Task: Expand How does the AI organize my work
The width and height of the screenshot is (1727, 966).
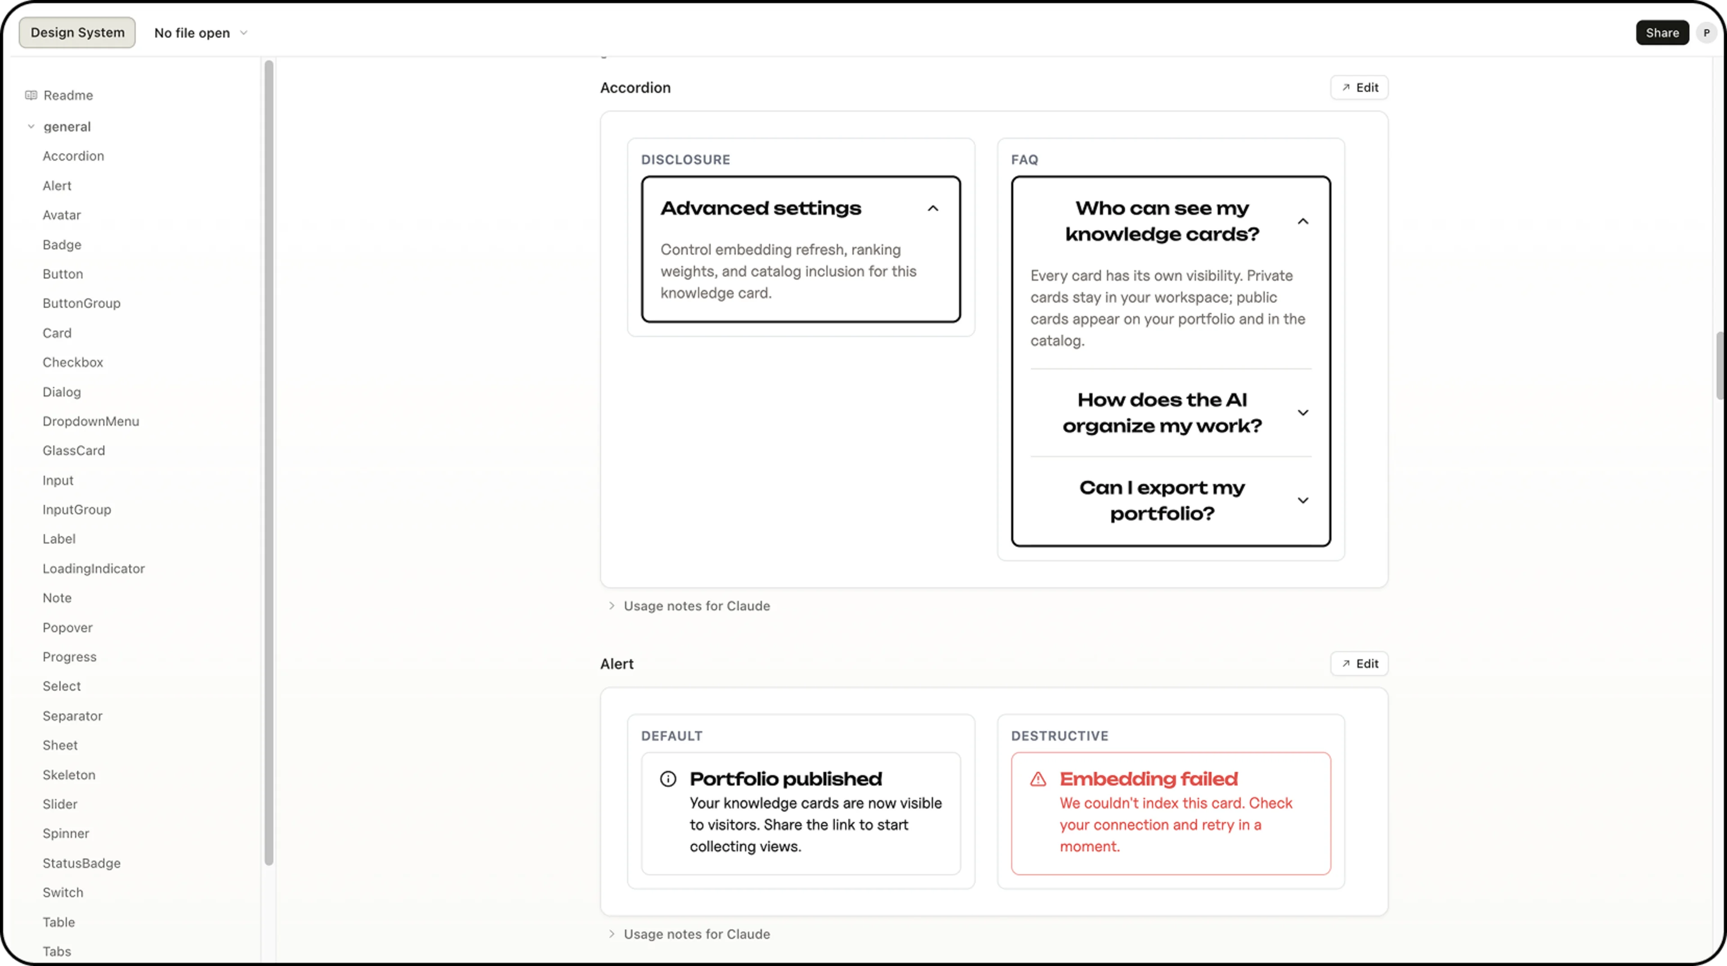Action: (x=1302, y=413)
